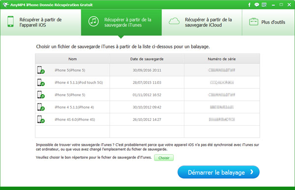Click the Choisir button
This screenshot has width=295, height=190.
(164, 158)
